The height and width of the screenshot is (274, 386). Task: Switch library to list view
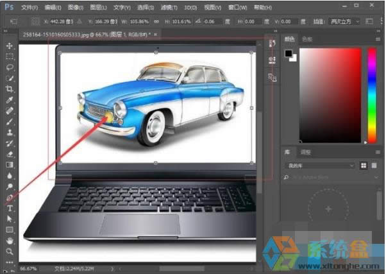(x=373, y=166)
